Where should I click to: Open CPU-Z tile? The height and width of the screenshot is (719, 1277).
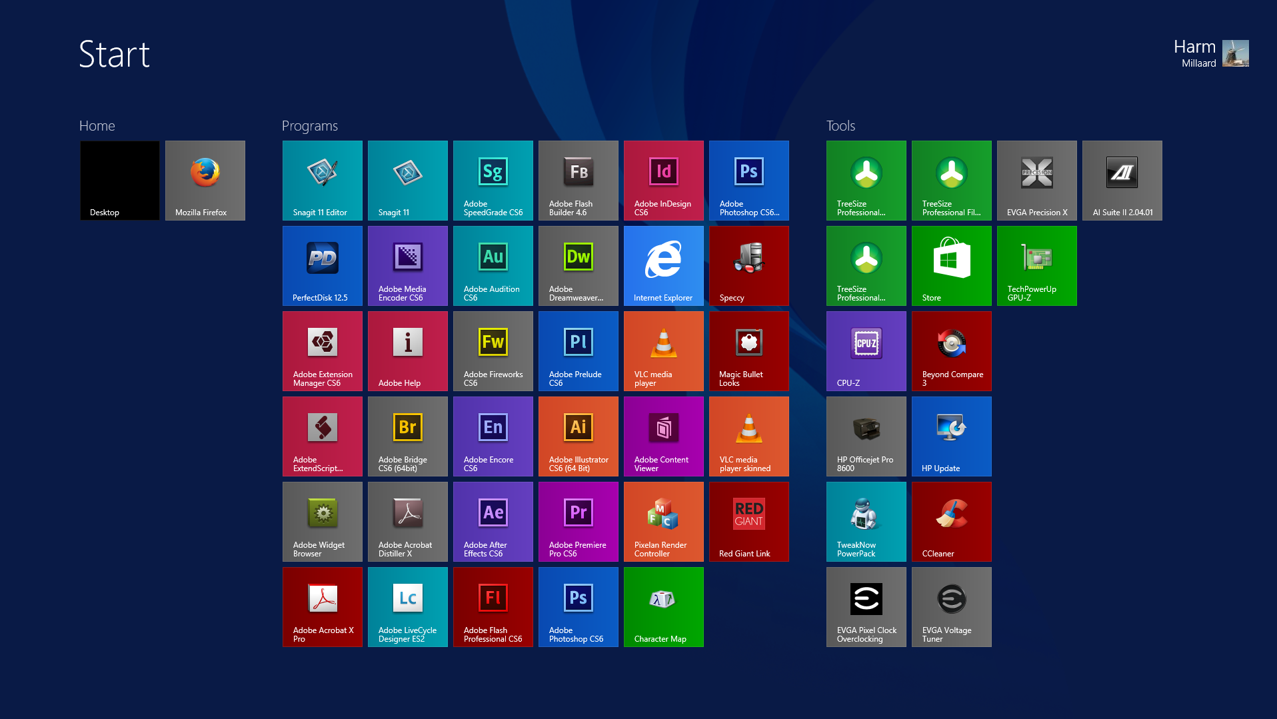[866, 351]
